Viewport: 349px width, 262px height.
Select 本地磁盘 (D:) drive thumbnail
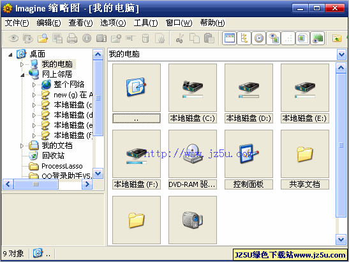click(x=249, y=88)
